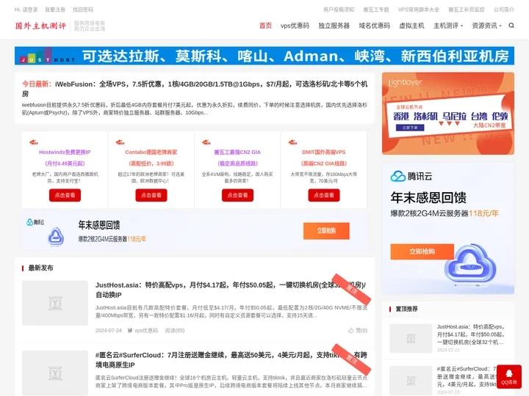Click the hot icon above DMIT card
This screenshot has height=396, width=529.
pos(293,142)
